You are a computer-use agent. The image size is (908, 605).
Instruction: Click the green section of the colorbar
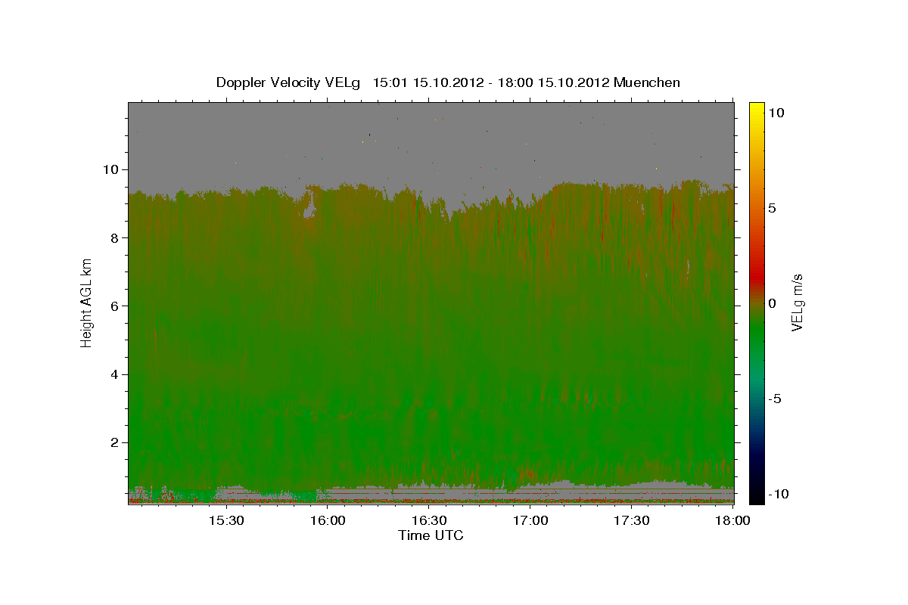[x=757, y=333]
